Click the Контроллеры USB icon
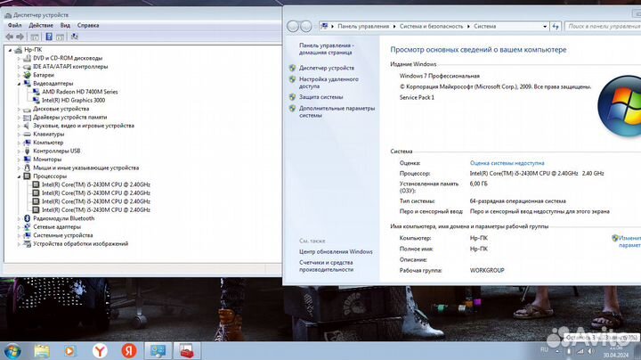Image resolution: width=641 pixels, height=360 pixels. (27, 151)
